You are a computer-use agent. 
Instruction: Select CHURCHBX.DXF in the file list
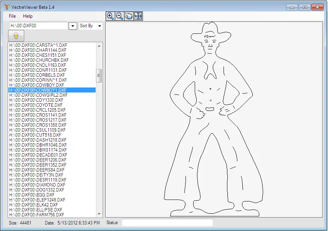52,60
